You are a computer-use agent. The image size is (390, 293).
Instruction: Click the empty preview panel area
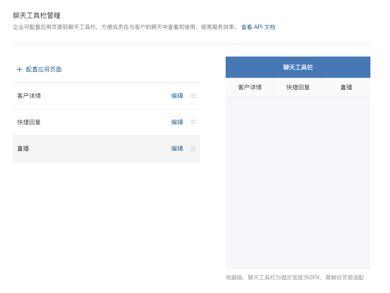298,183
